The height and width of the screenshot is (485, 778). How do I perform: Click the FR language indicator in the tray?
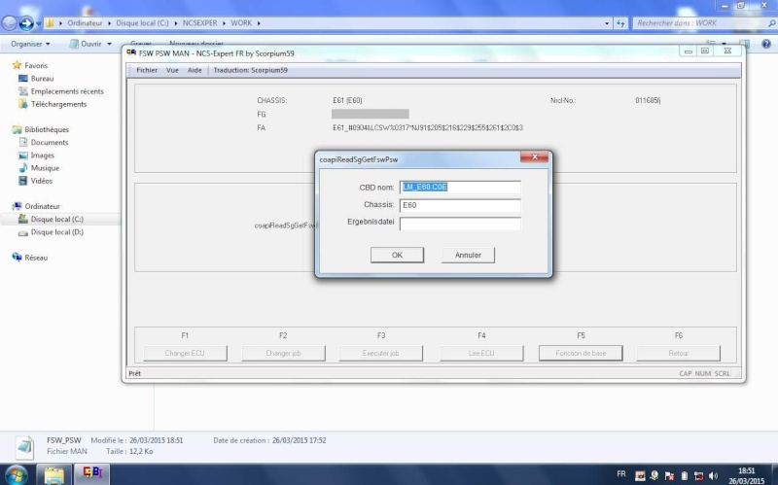tap(621, 474)
